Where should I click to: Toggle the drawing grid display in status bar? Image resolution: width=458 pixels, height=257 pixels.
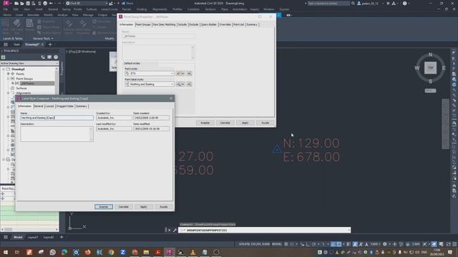click(x=286, y=244)
